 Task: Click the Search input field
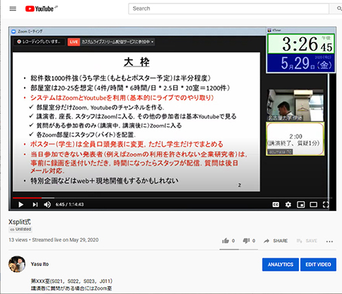pyautogui.click(x=228, y=9)
